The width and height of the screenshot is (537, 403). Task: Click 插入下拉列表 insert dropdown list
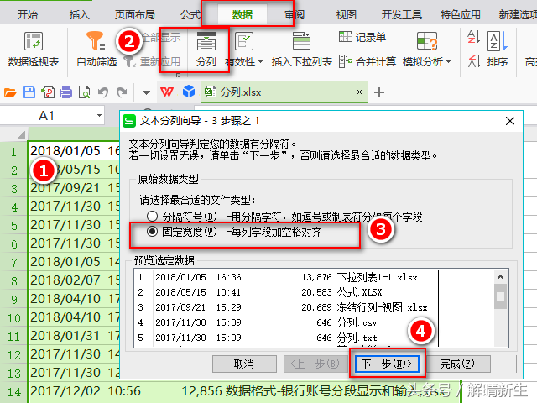(301, 50)
